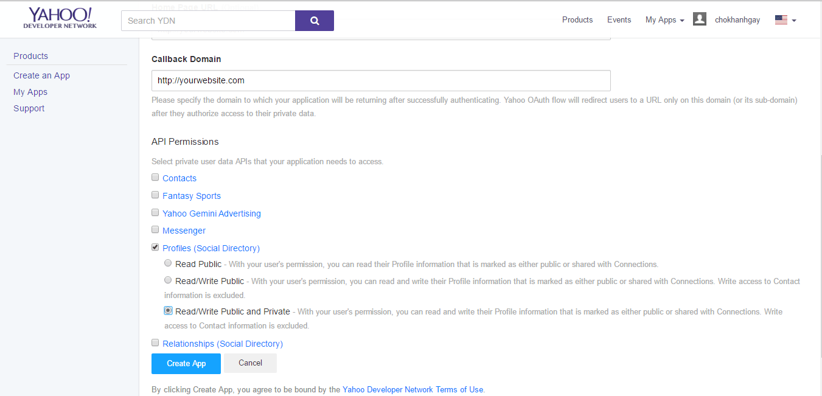Open the My Apps dropdown

pyautogui.click(x=664, y=19)
